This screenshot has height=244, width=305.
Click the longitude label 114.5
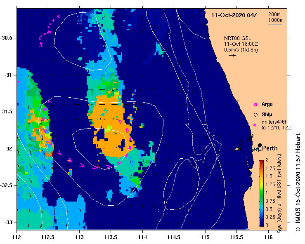(x=174, y=237)
